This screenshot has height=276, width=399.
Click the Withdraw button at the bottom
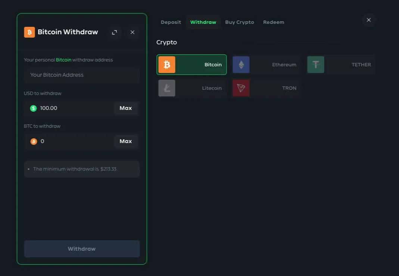tap(82, 248)
